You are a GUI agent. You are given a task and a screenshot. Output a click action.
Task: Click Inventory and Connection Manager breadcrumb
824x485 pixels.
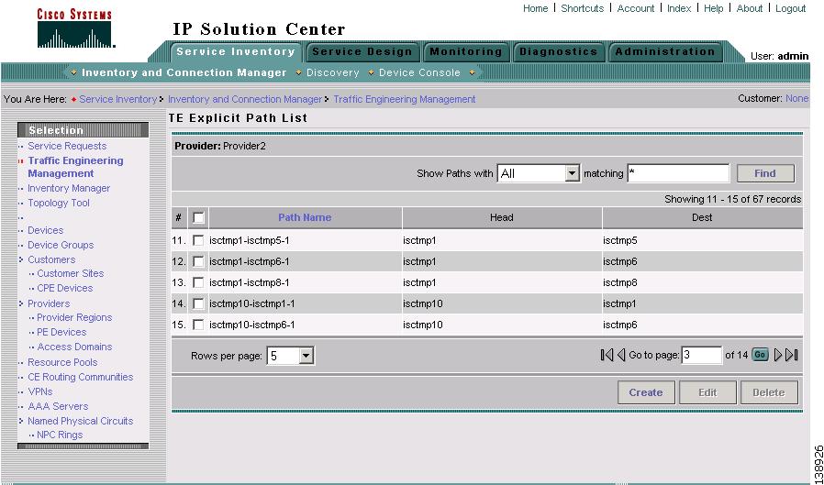245,99
